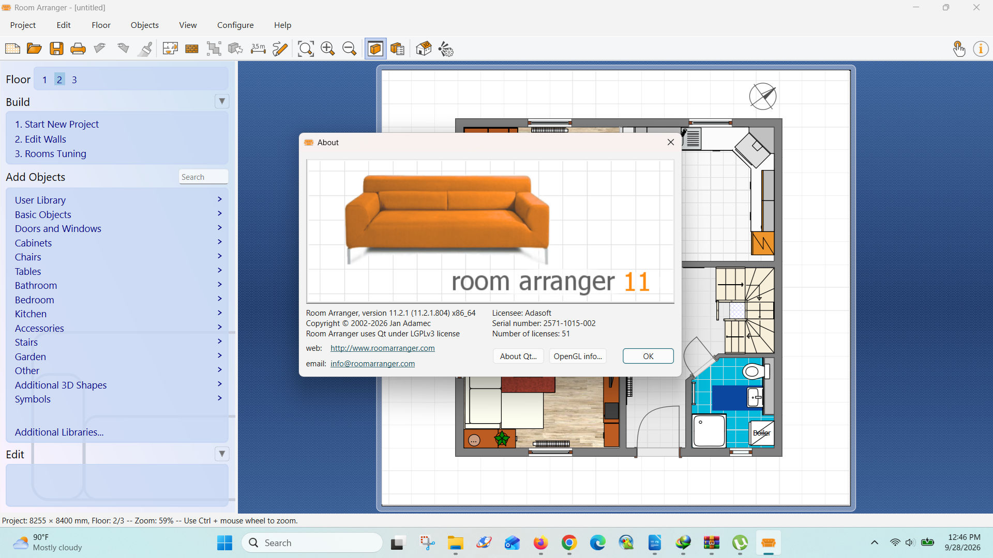This screenshot has height=558, width=993.
Task: Open Windows Start menu
Action: (x=224, y=543)
